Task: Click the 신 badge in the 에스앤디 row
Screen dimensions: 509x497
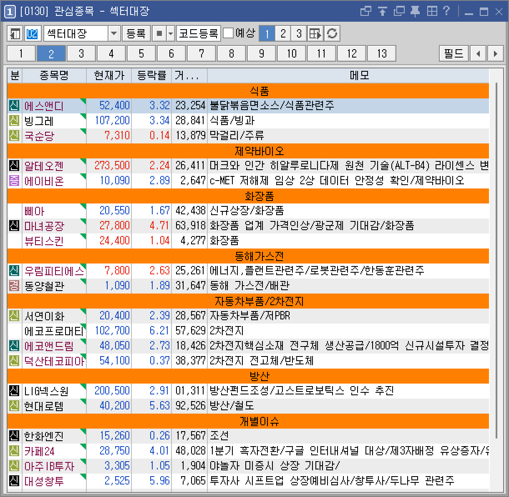Action: click(14, 106)
